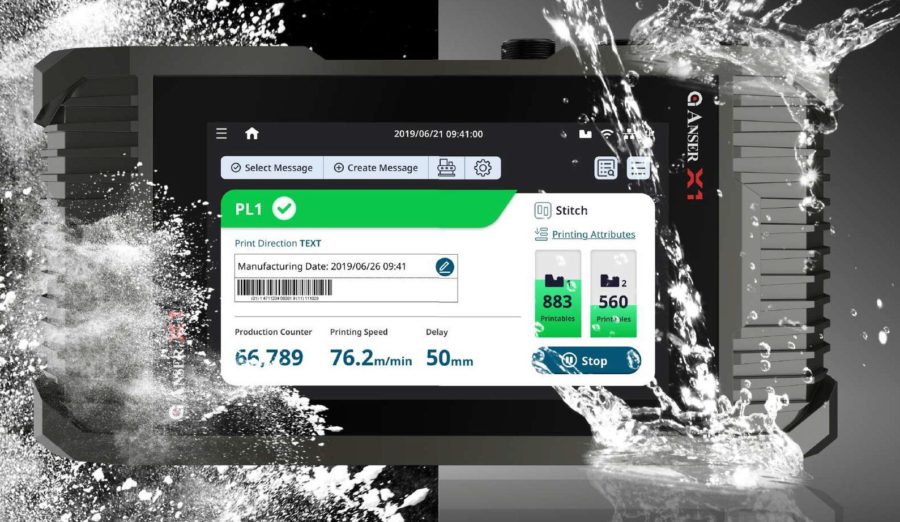Click the Stitch icon
Image resolution: width=900 pixels, height=522 pixels.
click(542, 211)
